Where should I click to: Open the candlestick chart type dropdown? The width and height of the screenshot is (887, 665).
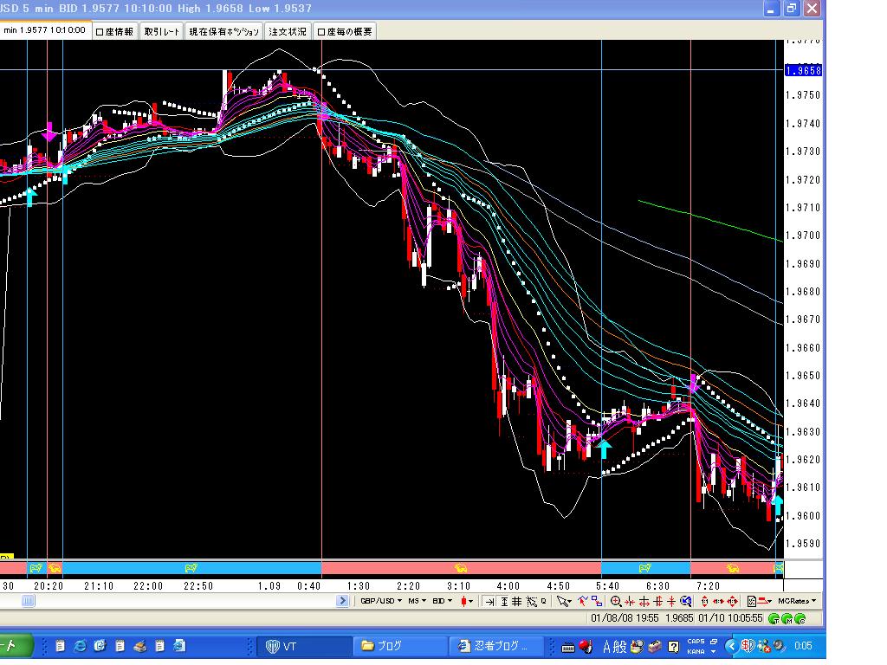(467, 601)
